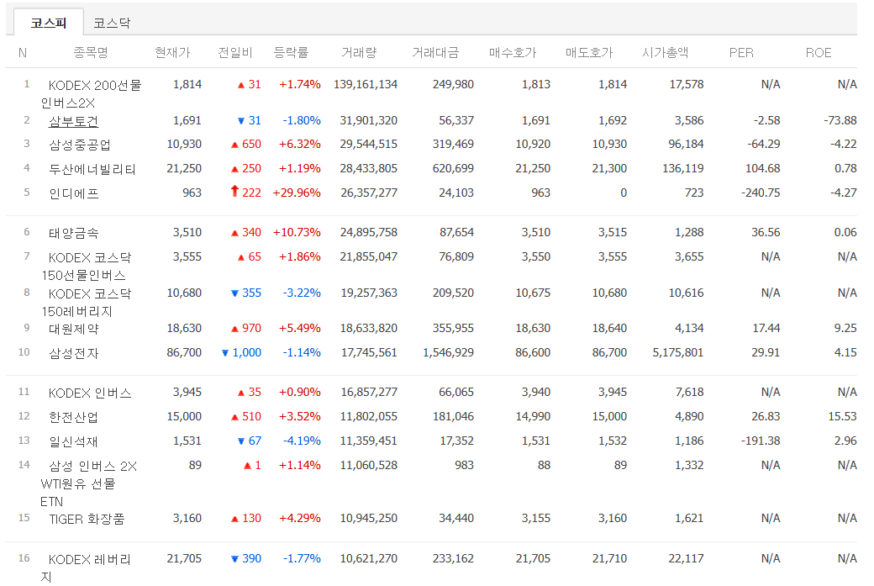Click the 현재가 column header
The width and height of the screenshot is (874, 586).
tap(172, 52)
